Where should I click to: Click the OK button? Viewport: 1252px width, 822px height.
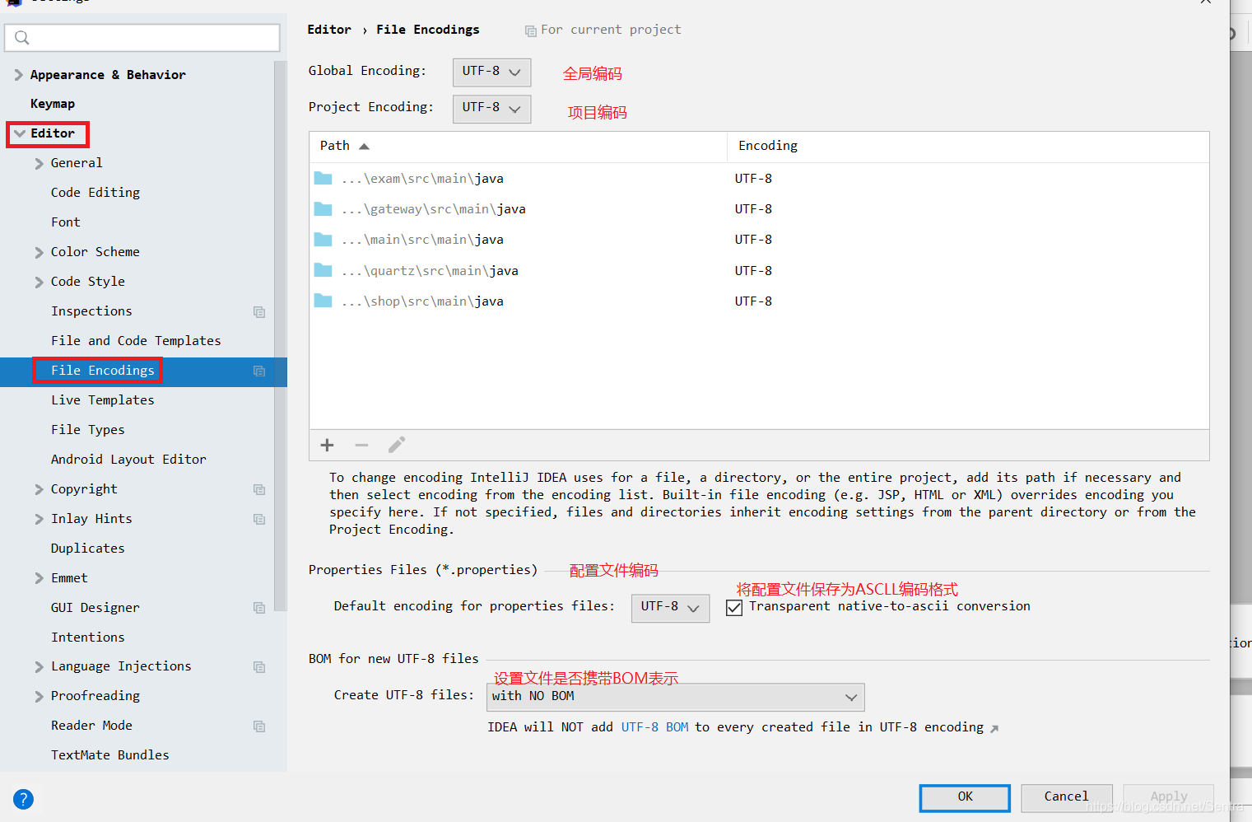point(965,797)
